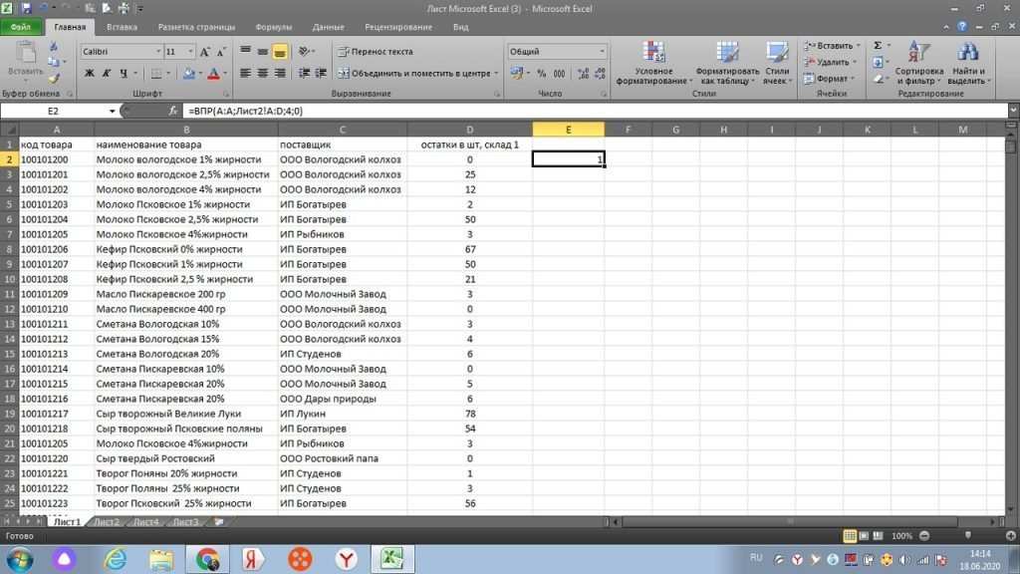Screen dimensions: 1020x574
Task: Click the formula bar containing ВПР formula
Action: point(596,112)
